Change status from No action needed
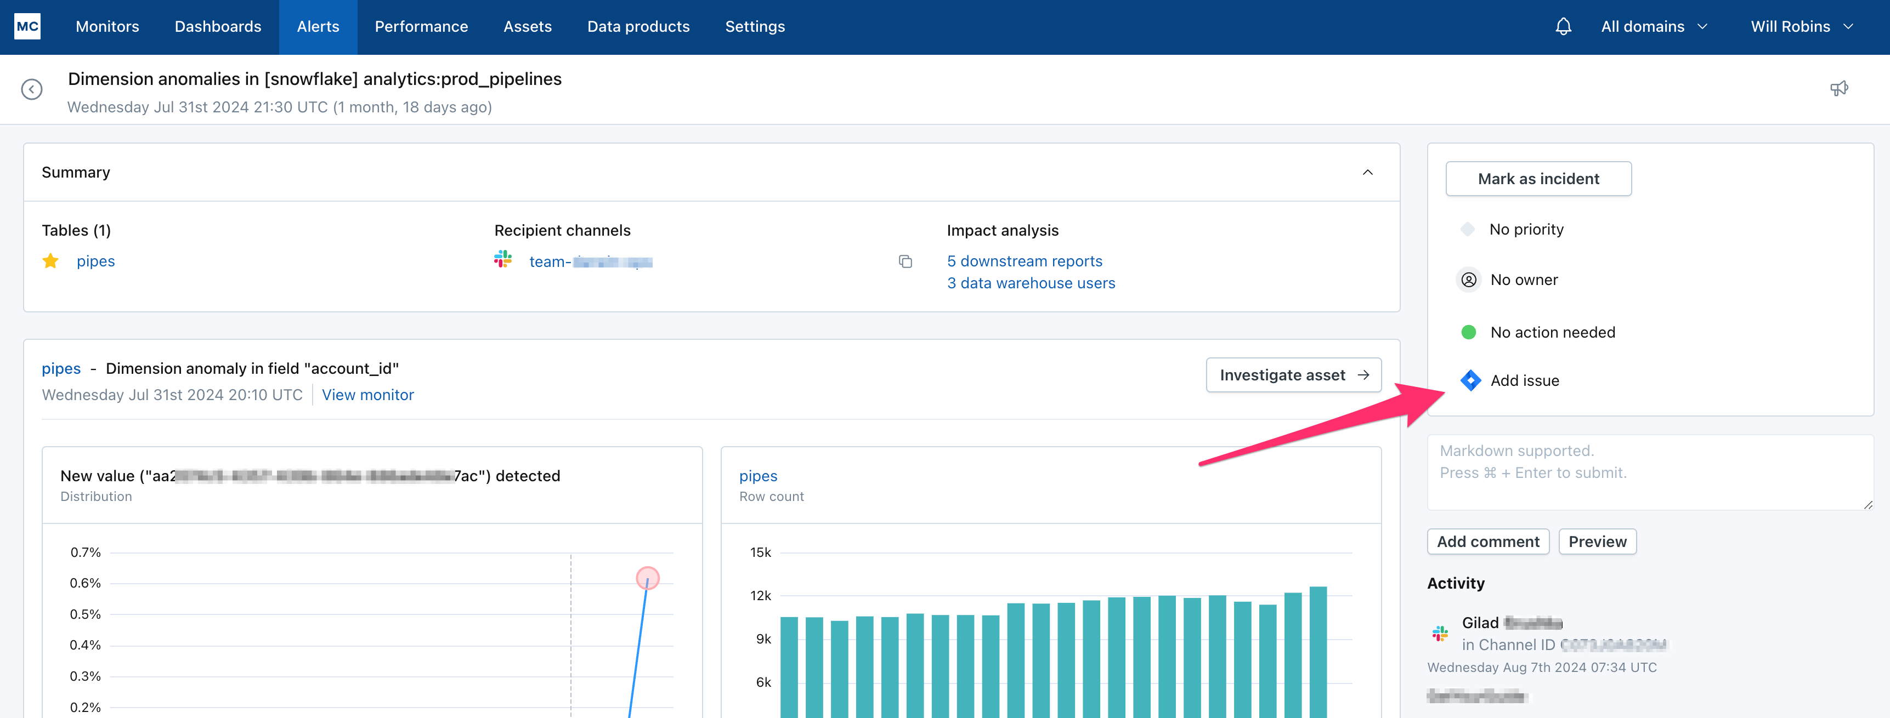Image resolution: width=1890 pixels, height=718 pixels. [1553, 332]
